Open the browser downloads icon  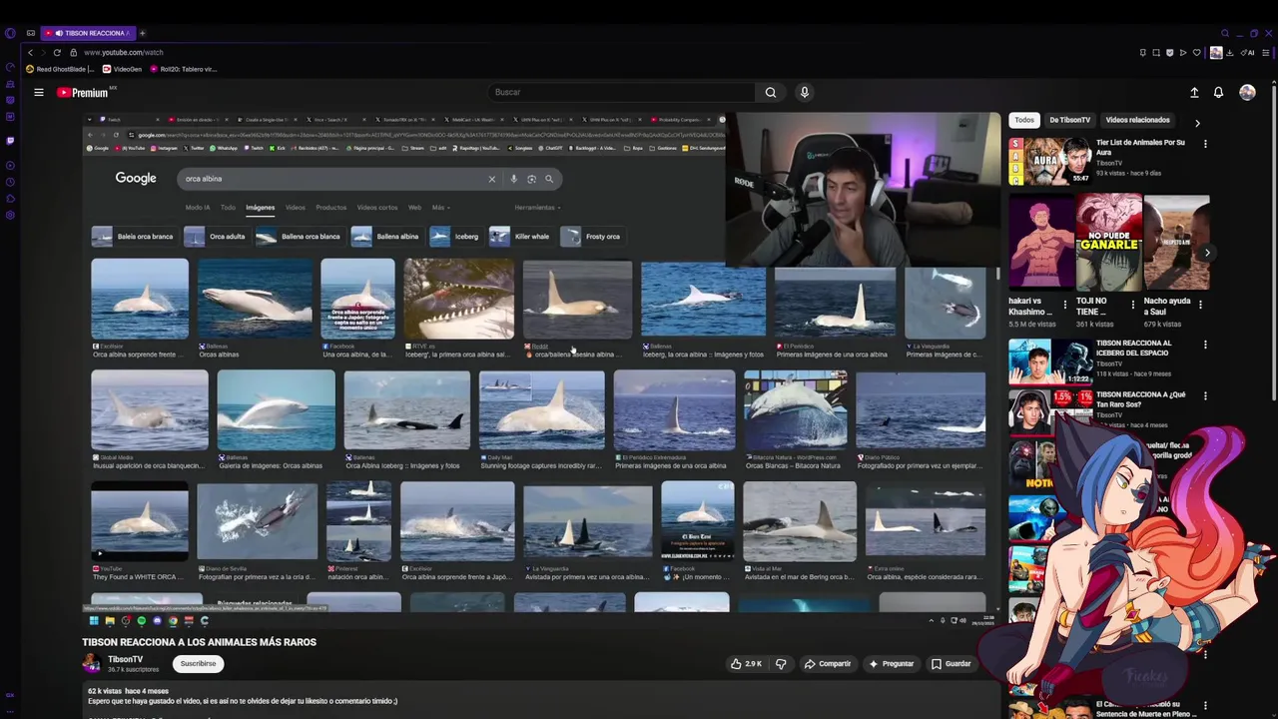[x=1231, y=52]
